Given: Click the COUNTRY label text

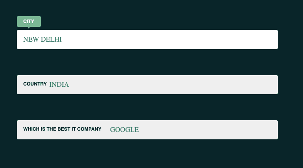Looking at the screenshot, I should pyautogui.click(x=35, y=84).
